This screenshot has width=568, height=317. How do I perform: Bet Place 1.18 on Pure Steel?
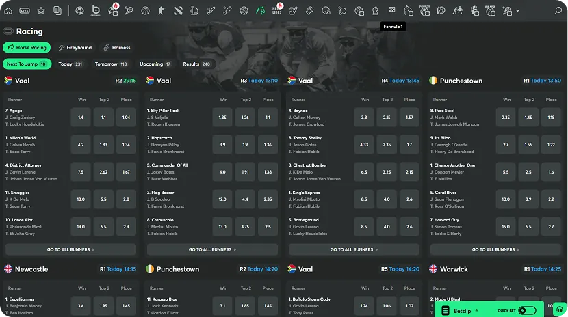(551, 117)
